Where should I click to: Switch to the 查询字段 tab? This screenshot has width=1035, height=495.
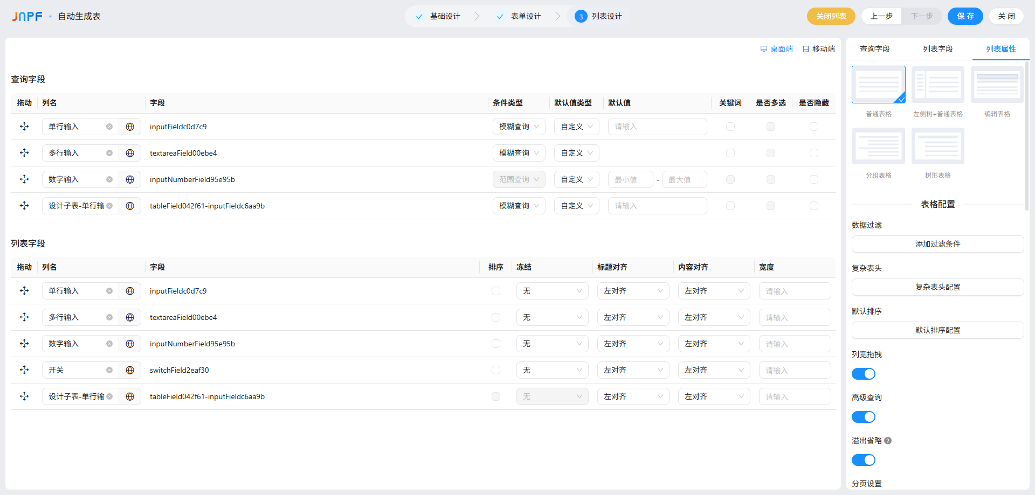tap(874, 49)
